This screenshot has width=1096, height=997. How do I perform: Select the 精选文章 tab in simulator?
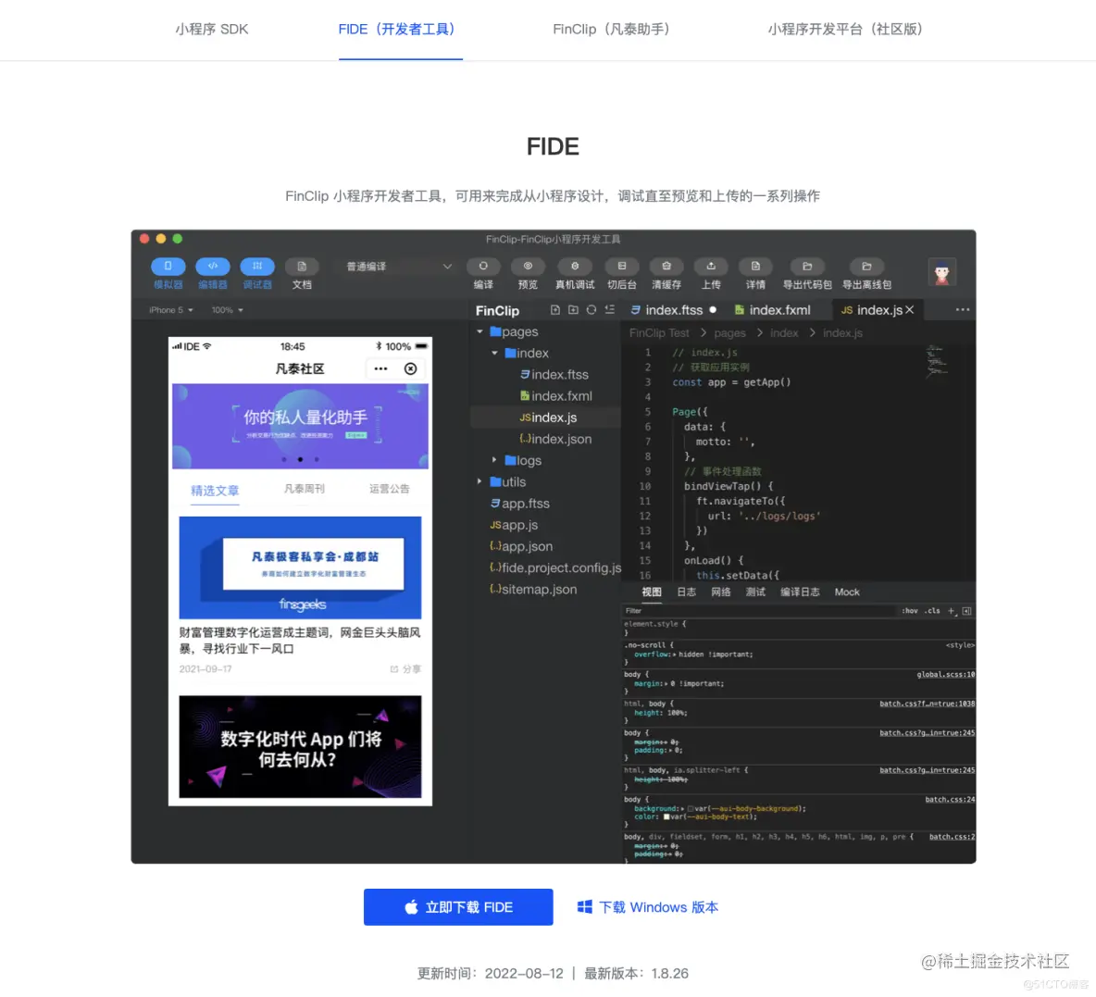(215, 491)
